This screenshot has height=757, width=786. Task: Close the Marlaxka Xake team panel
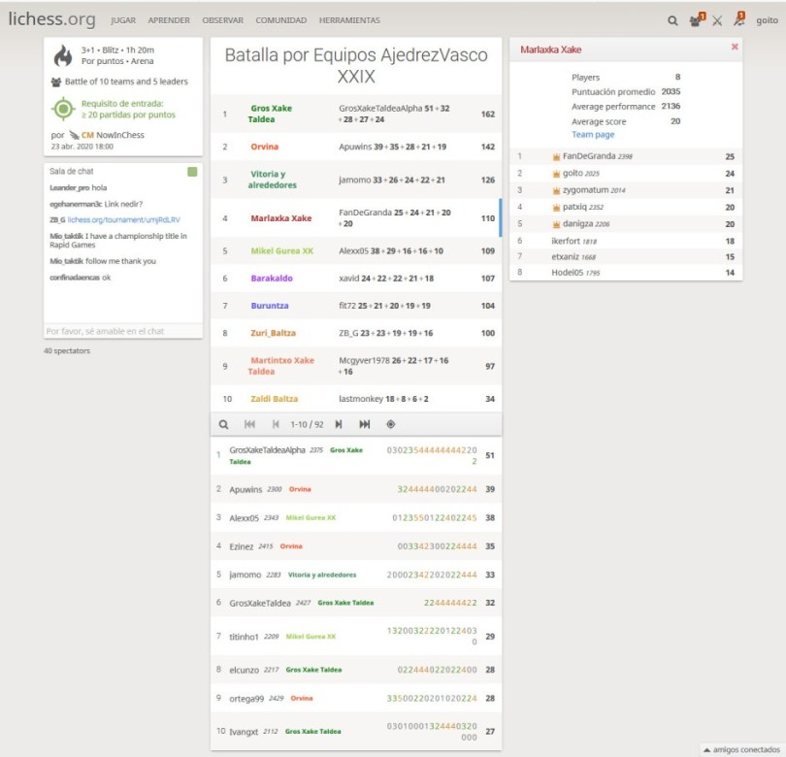(x=735, y=47)
